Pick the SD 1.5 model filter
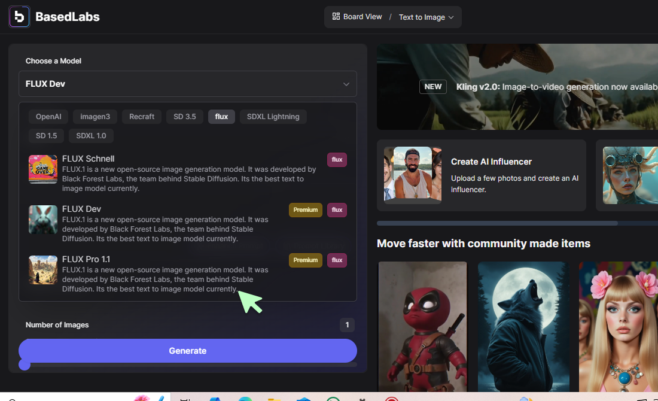 pyautogui.click(x=46, y=136)
